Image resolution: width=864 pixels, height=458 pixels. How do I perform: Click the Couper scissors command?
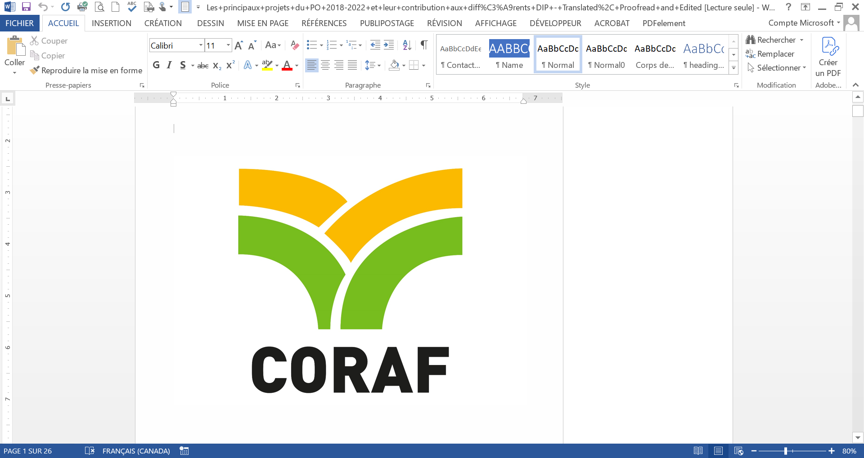tap(49, 41)
